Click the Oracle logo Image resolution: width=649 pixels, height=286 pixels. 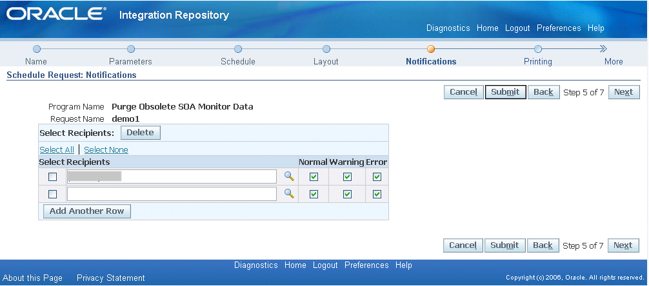(x=56, y=14)
